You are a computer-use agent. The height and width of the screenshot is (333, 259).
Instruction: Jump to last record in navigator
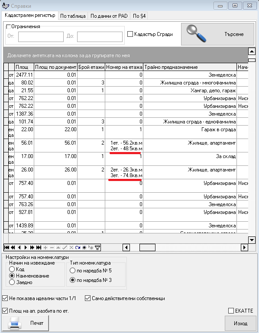click(39, 247)
